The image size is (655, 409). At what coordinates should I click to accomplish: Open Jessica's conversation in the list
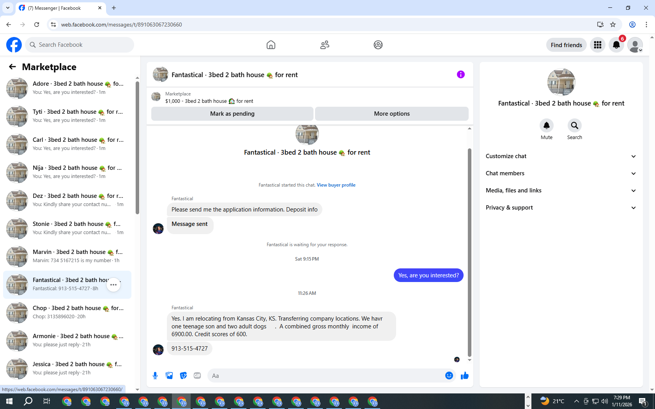tap(67, 368)
